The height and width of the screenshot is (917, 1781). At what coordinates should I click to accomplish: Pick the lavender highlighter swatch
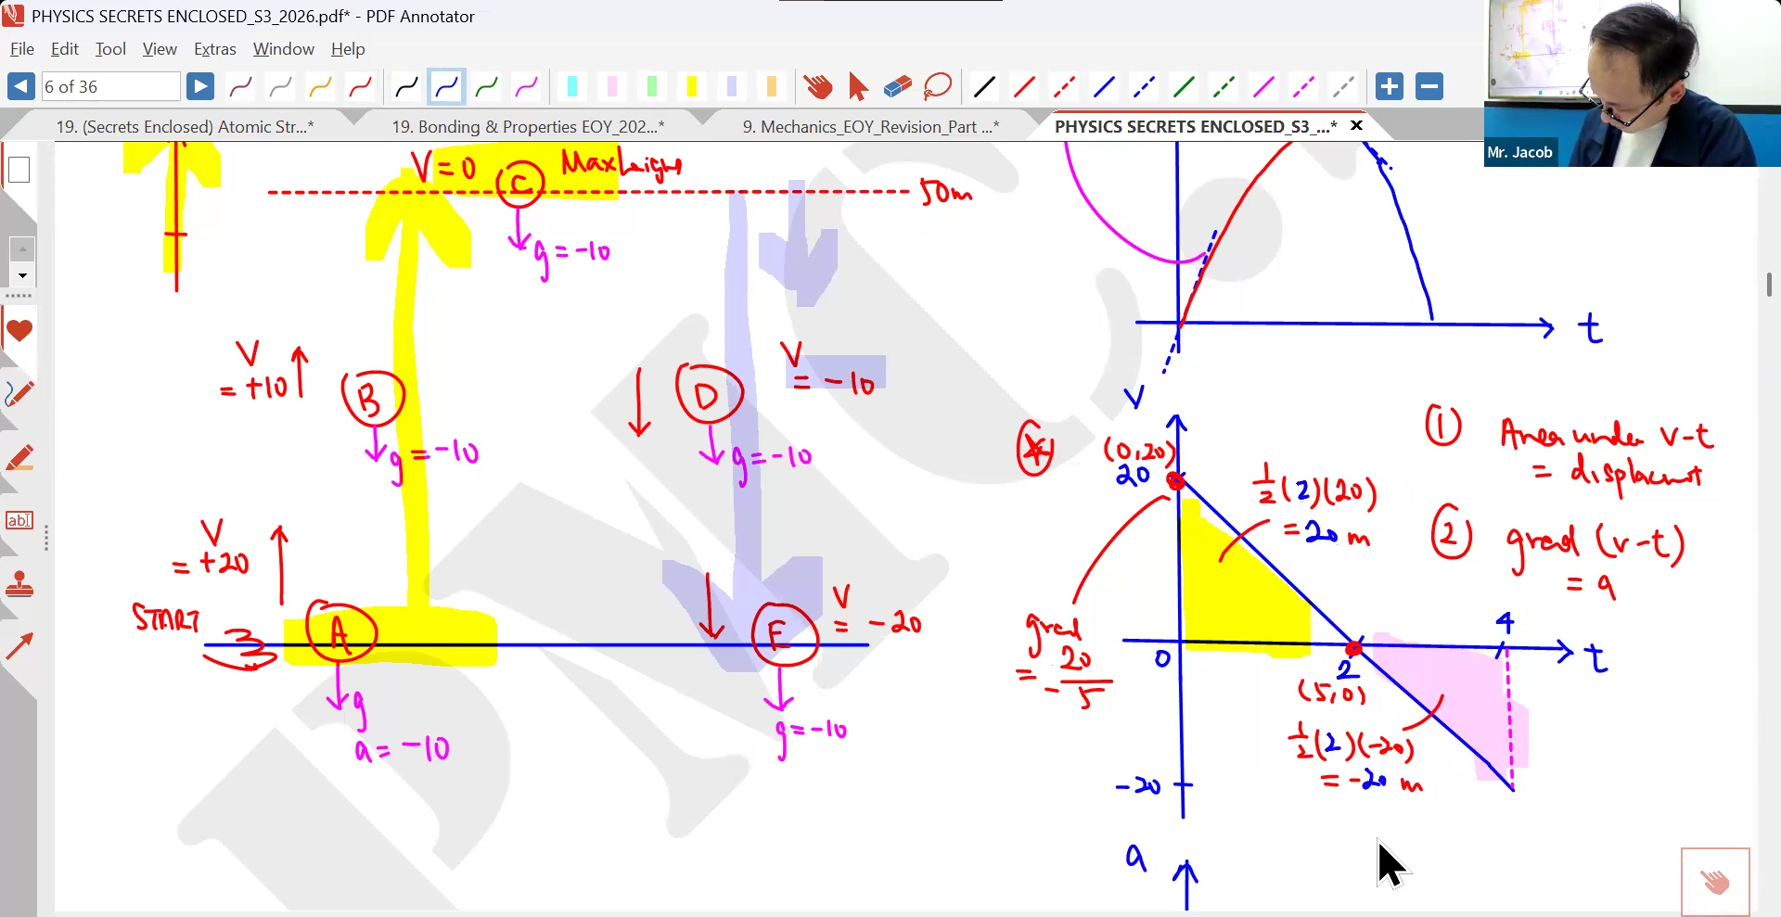click(x=732, y=87)
